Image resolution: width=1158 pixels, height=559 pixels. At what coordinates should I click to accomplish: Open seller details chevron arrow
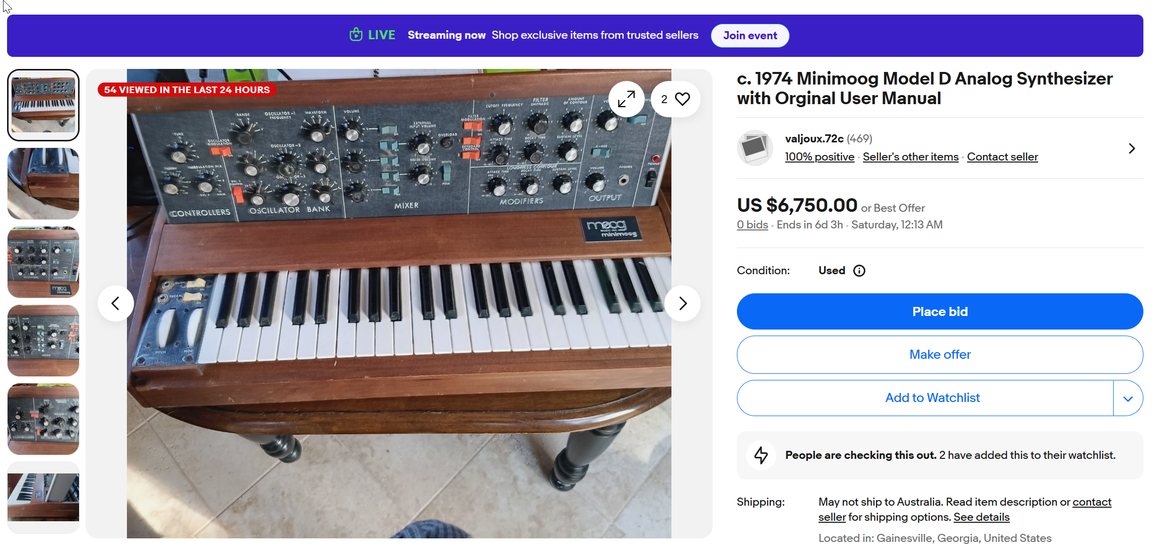coord(1131,148)
